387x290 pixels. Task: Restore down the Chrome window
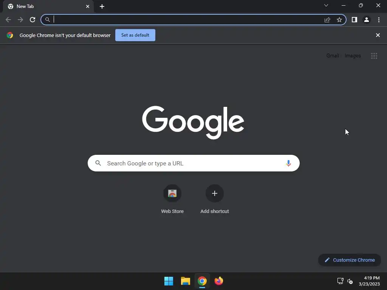(361, 5)
